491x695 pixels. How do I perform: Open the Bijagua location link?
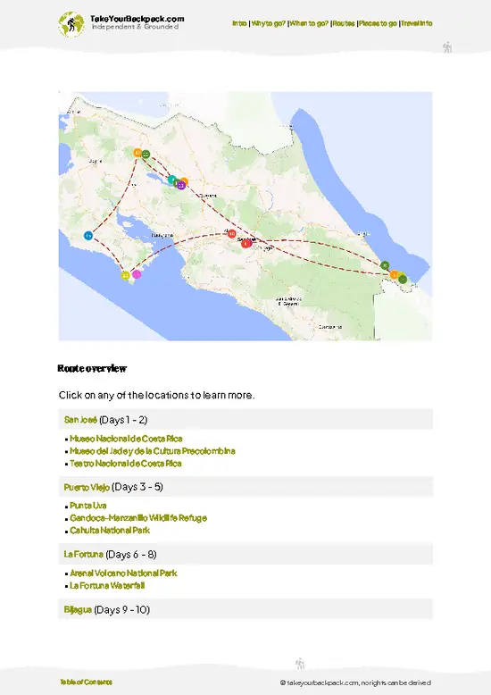(78, 609)
